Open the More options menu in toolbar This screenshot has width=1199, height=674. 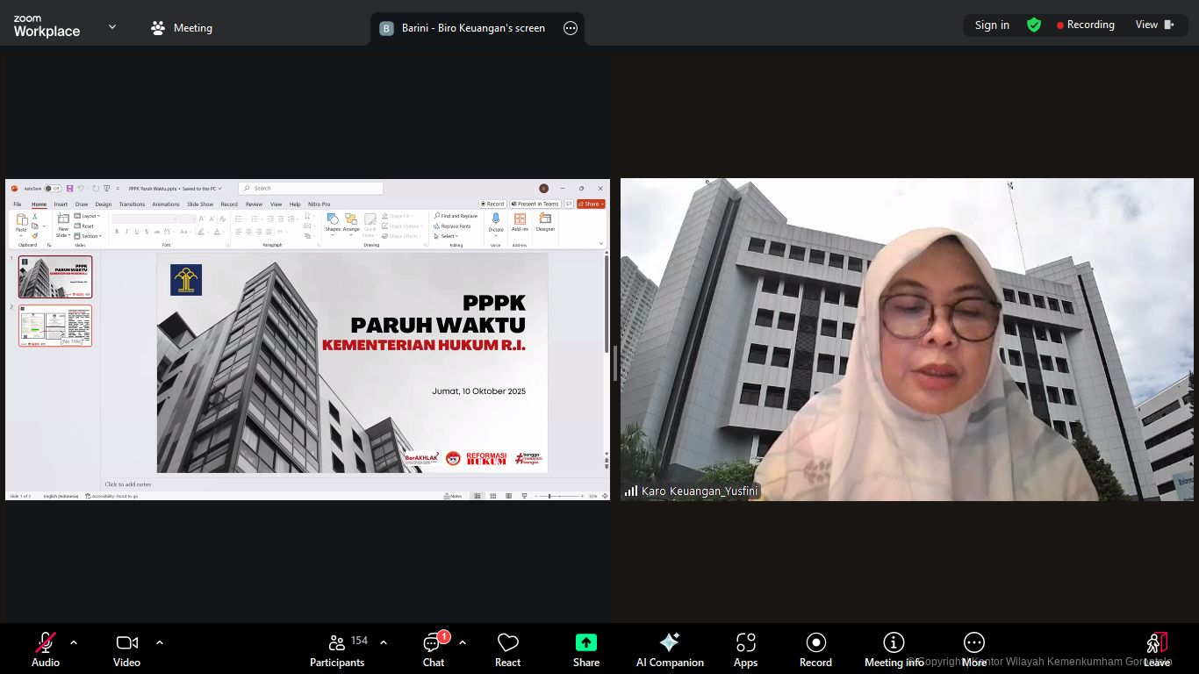pos(974,650)
